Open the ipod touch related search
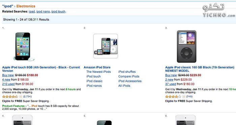236x125 pixels. tap(58, 11)
